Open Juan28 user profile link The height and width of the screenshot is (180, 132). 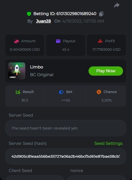click(x=43, y=21)
